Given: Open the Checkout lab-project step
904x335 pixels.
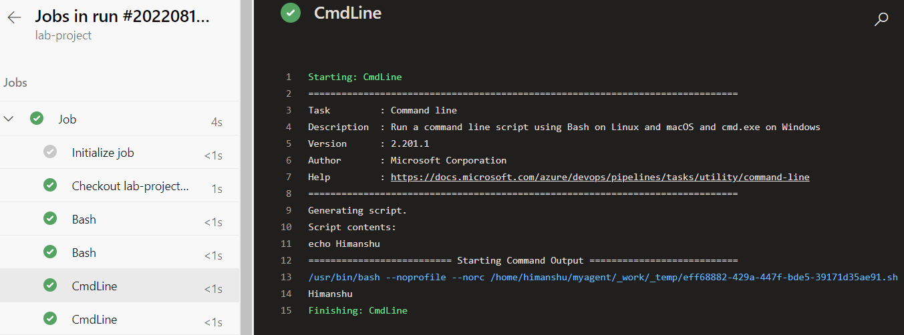Looking at the screenshot, I should 120,186.
